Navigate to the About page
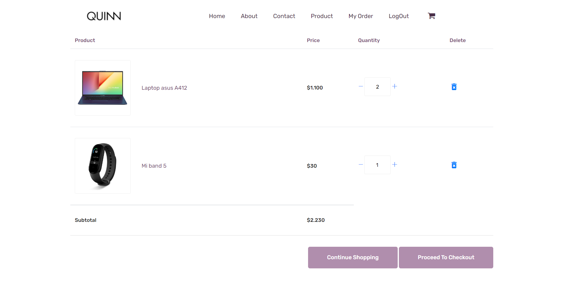The image size is (563, 282). point(249,16)
